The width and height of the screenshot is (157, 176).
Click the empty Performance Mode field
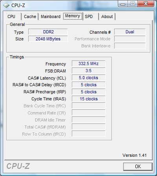click(x=130, y=39)
